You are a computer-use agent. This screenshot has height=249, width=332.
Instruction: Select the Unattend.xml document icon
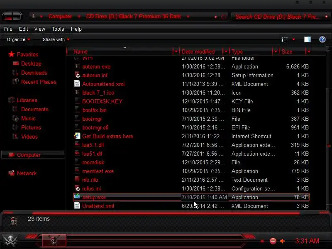click(77, 205)
